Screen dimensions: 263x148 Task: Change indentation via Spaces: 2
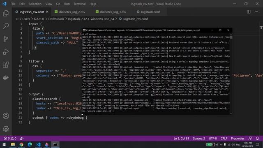199,139
